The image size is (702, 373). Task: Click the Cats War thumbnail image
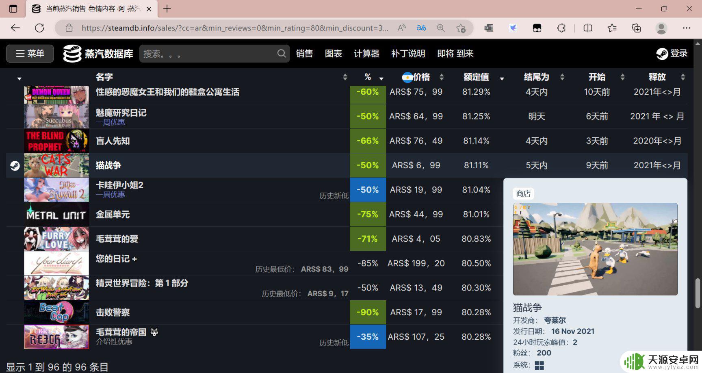tap(56, 165)
